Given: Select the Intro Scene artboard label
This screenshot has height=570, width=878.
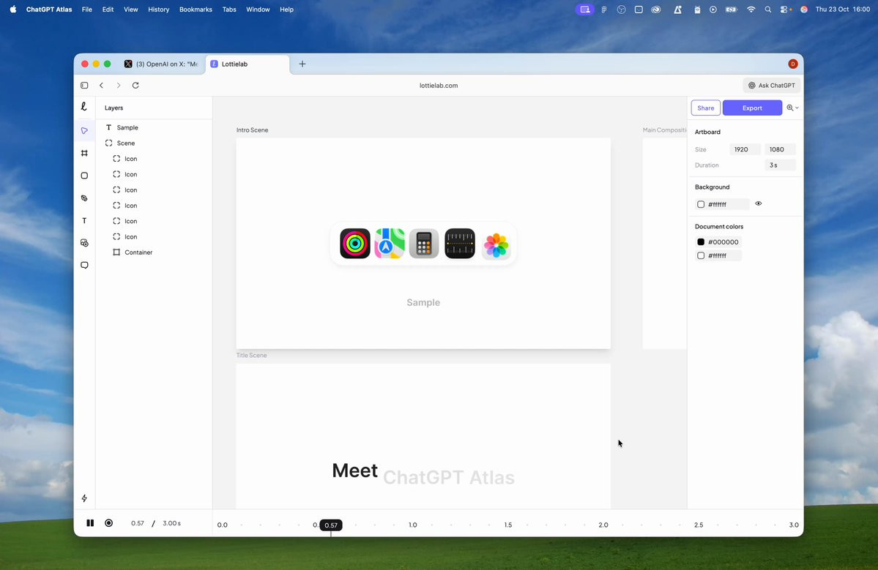Looking at the screenshot, I should (252, 130).
